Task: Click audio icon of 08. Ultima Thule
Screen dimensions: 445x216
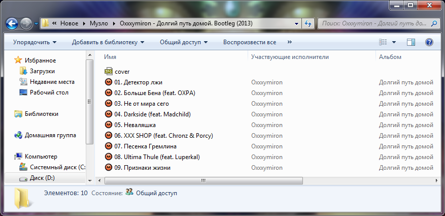Action: (109, 157)
